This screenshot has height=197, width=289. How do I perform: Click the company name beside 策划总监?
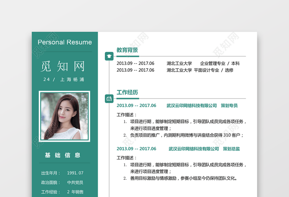(x=194, y=149)
